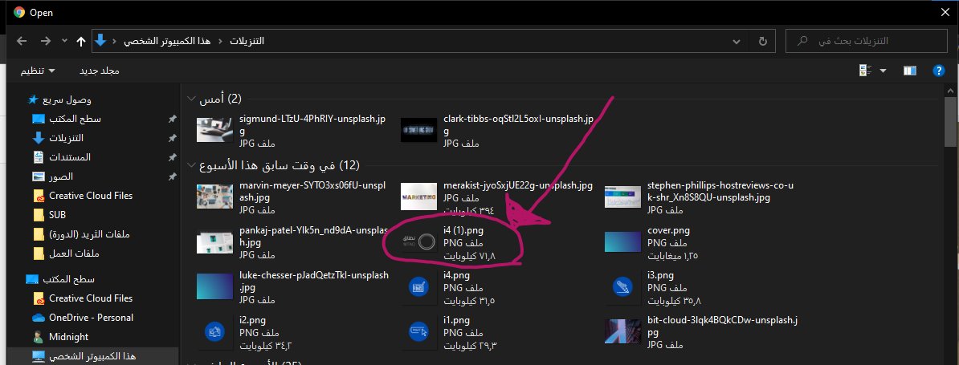Select pankaj-patel-YIk5n_nd9dA-unsplash.jpg file
Viewport: 959px width, 365px height.
[292, 242]
